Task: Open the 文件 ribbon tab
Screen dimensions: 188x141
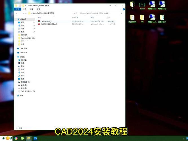Action: [18, 9]
